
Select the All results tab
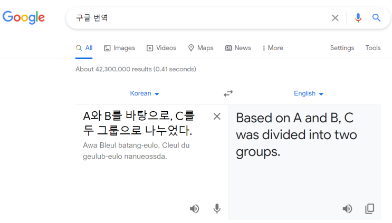pos(84,48)
